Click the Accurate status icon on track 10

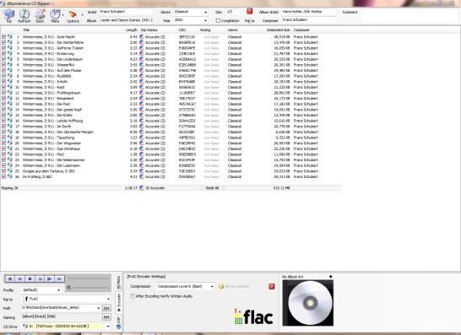pyautogui.click(x=141, y=87)
